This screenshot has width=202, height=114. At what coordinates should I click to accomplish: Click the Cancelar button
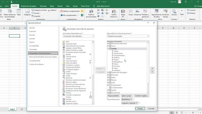(151, 109)
